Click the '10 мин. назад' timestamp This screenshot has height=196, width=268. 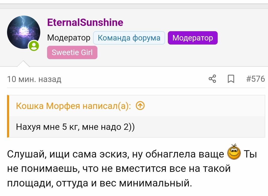pos(34,79)
